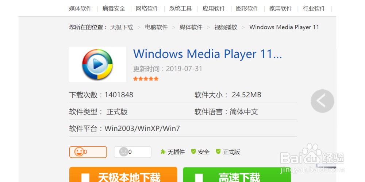
Task: Click the shield icon beside 正式版 badge
Action: click(x=218, y=151)
